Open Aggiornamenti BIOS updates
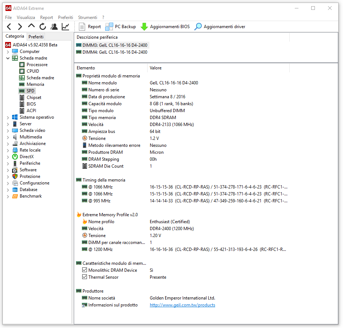 (x=165, y=27)
